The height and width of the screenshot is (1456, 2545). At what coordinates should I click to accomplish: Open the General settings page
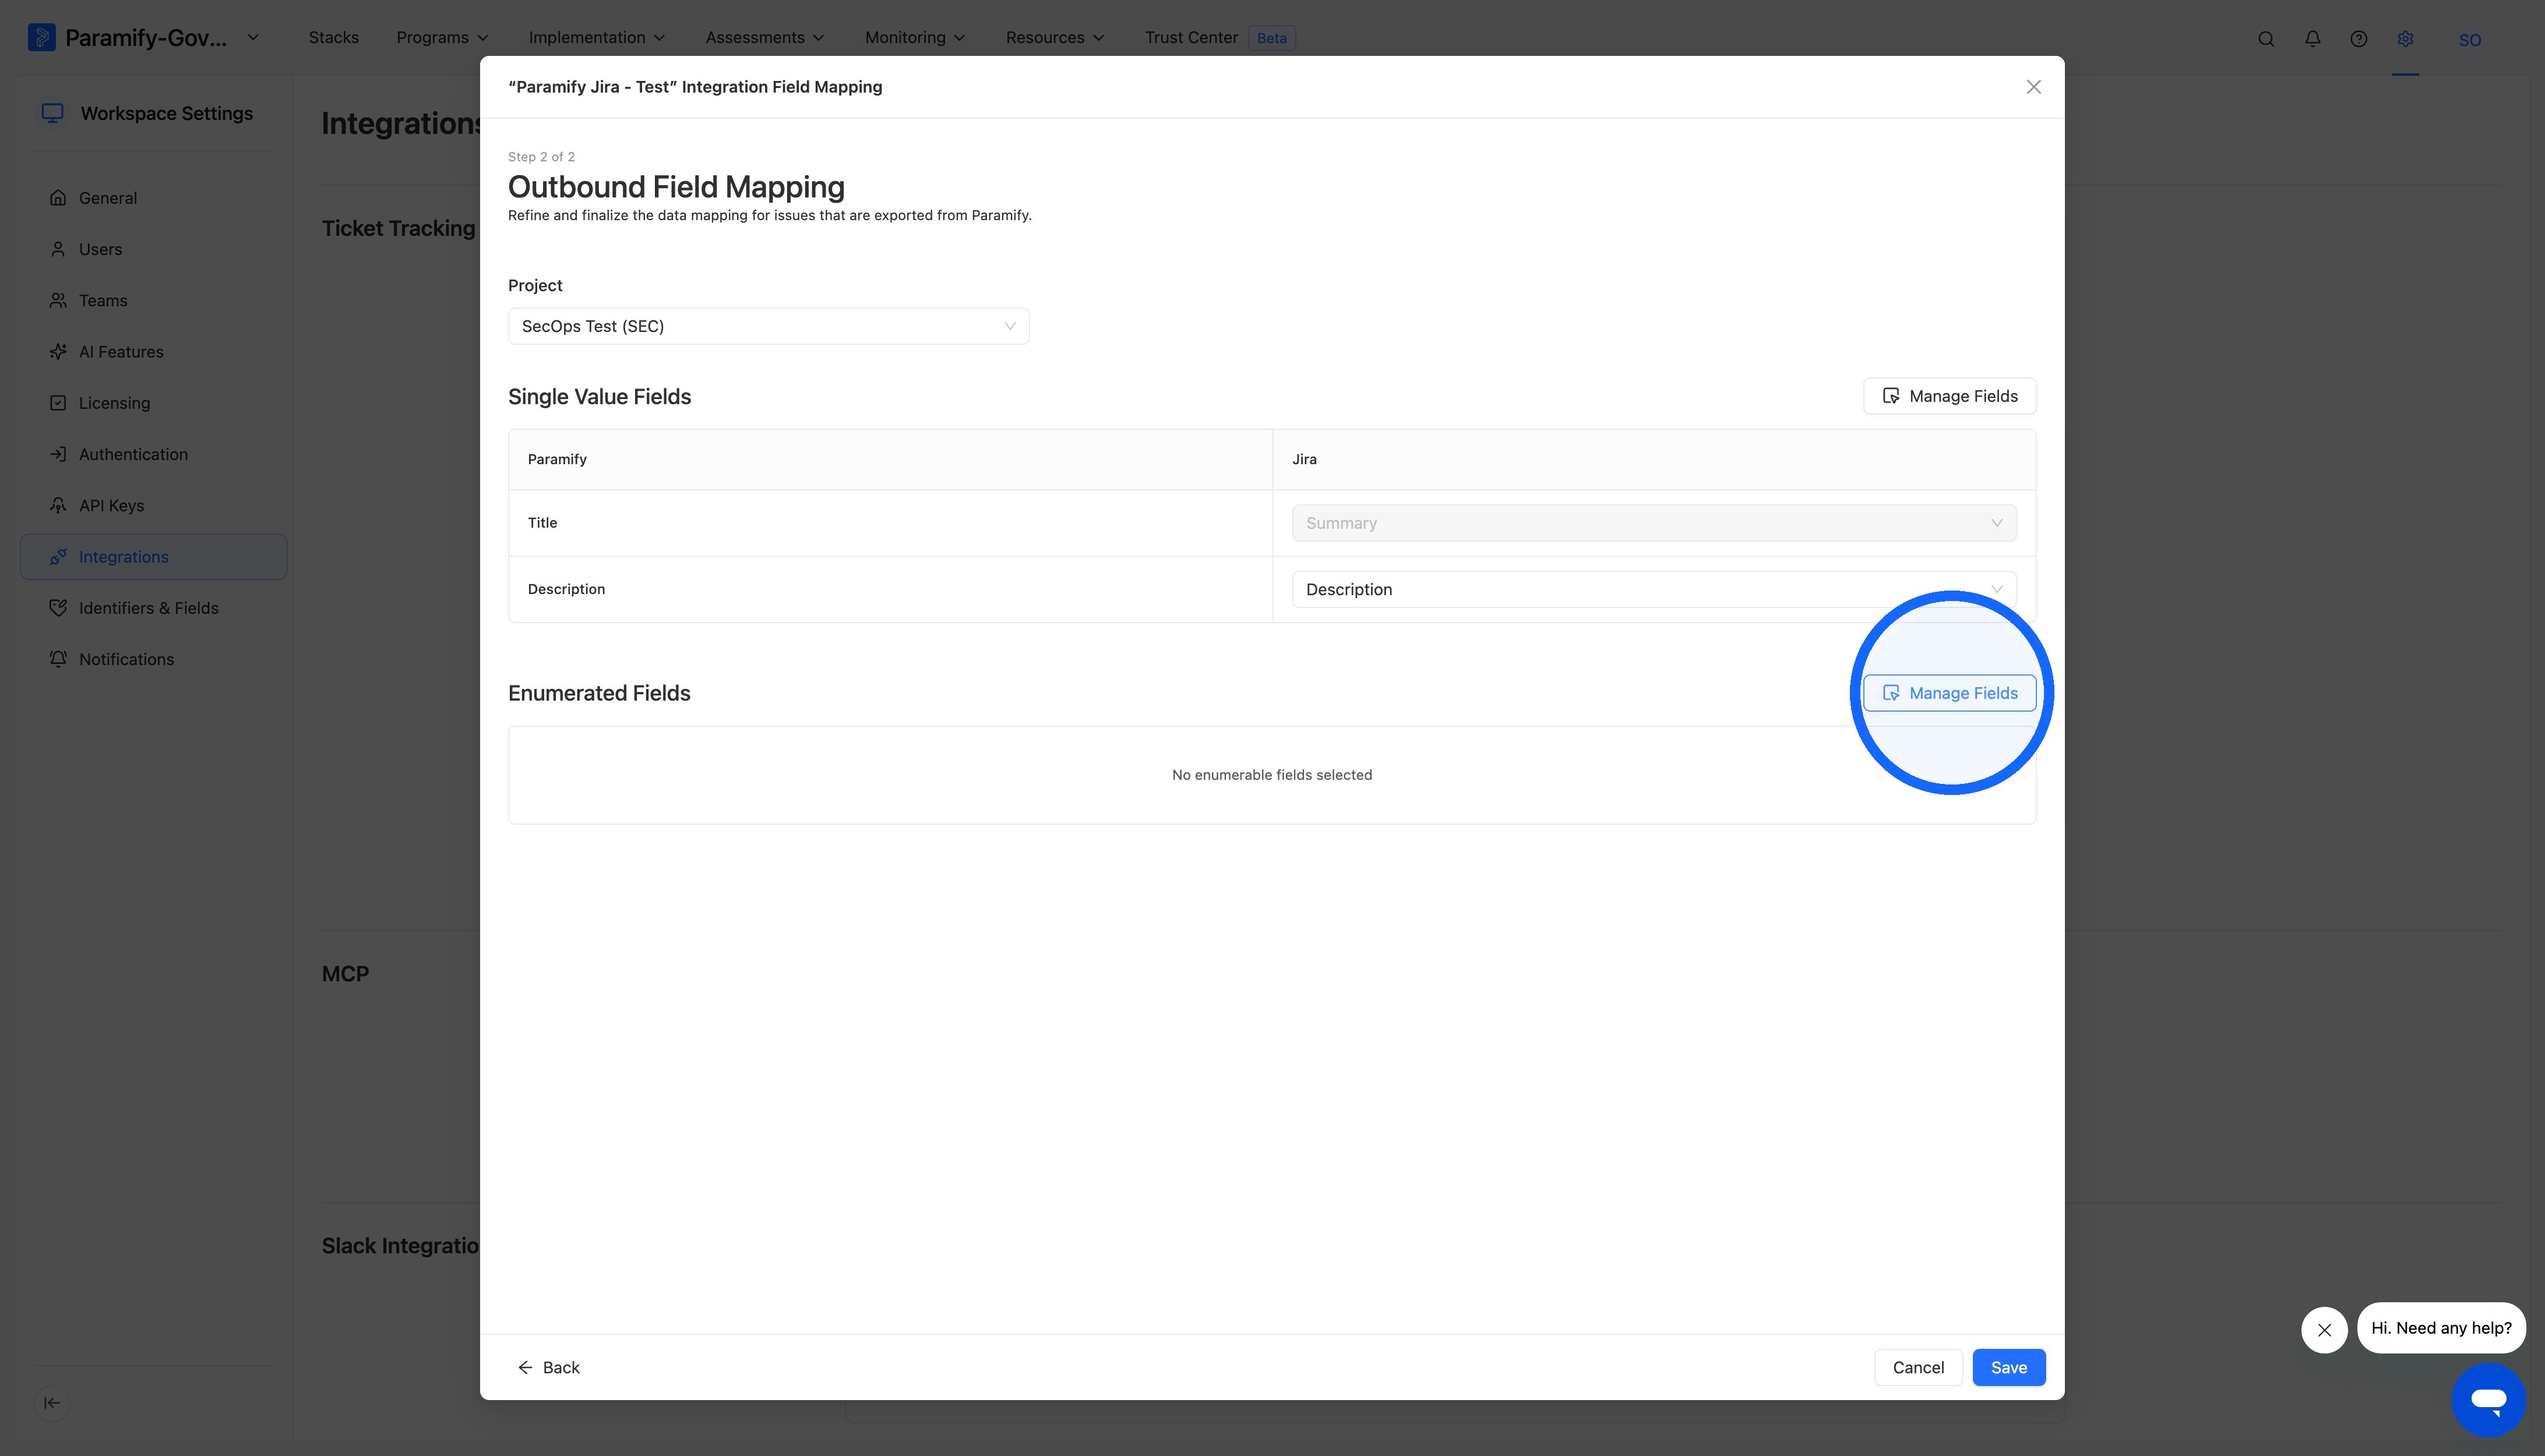tap(153, 198)
